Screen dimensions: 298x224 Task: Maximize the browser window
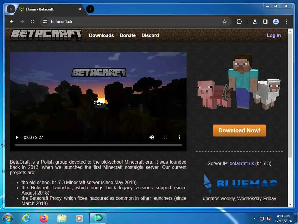[275, 6]
